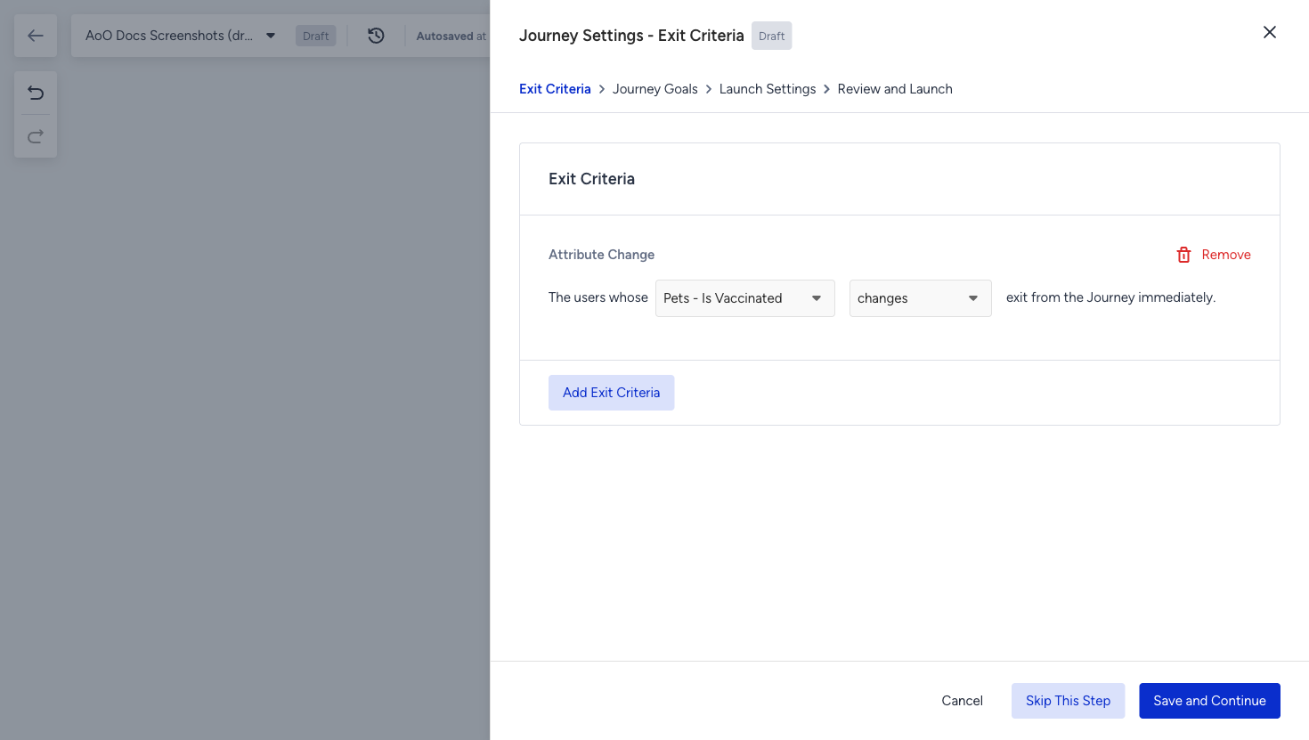This screenshot has height=740, width=1309.
Task: Open the Pets - Is Vaccinated dropdown
Action: pyautogui.click(x=745, y=298)
